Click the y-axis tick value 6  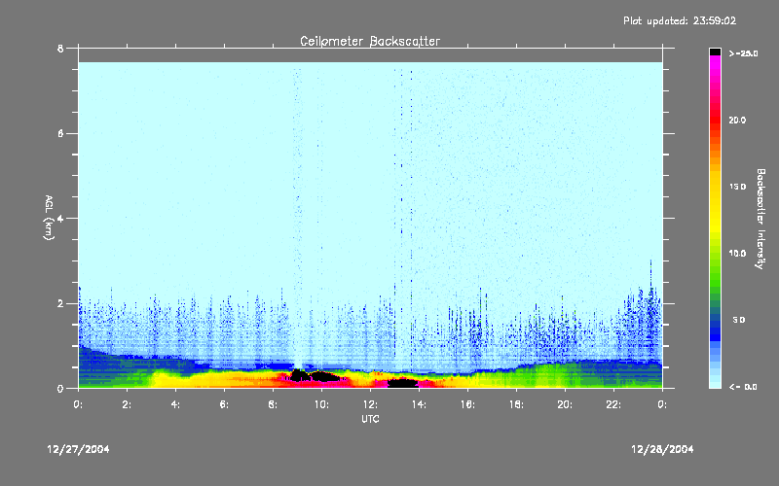(60, 134)
